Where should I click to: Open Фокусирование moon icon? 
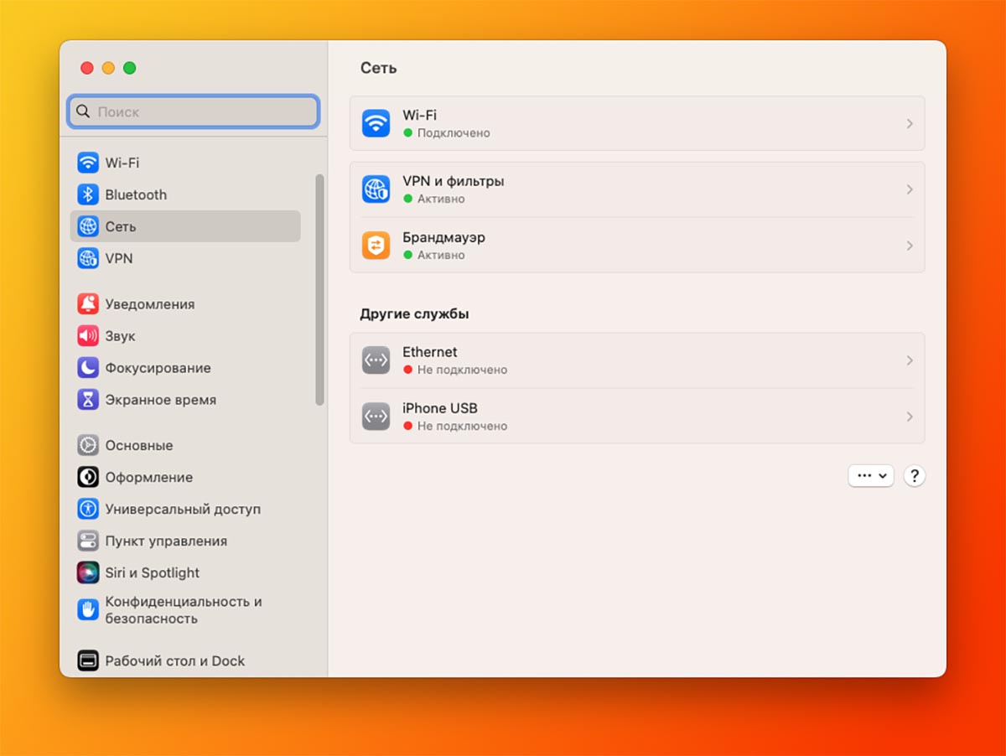tap(88, 368)
